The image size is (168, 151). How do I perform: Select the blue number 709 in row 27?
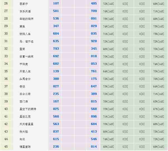coord(94,11)
